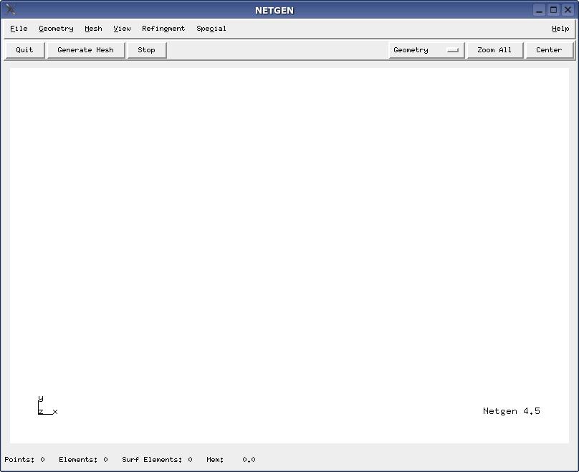This screenshot has height=472, width=579.
Task: Open the View menu
Action: tap(122, 29)
